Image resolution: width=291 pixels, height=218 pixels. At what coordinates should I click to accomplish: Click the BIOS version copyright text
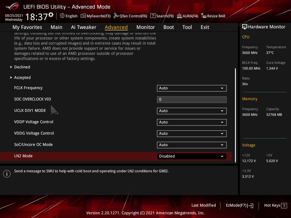click(145, 213)
